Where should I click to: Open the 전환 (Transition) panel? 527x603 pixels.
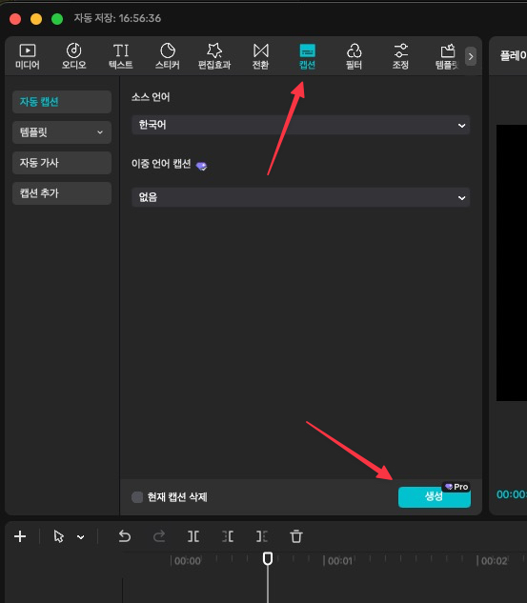click(261, 56)
